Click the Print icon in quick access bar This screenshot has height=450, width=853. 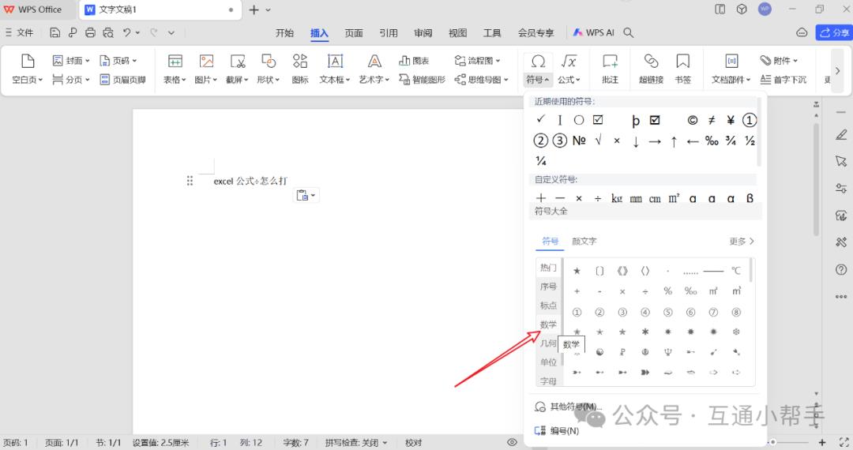point(90,32)
